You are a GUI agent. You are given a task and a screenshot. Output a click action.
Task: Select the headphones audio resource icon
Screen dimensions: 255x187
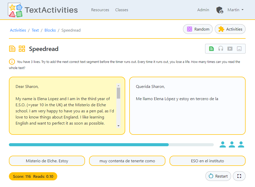point(221,49)
